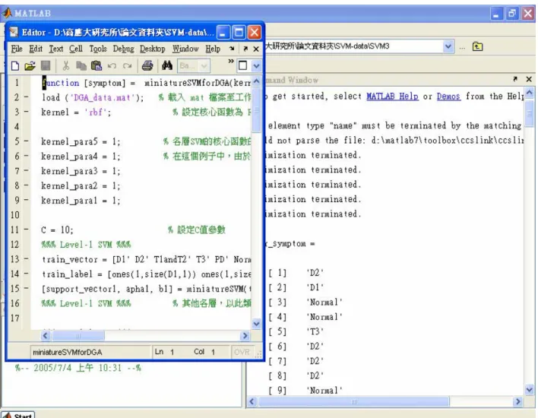Dock the Editor using the arrow icon
Screen dimensions: 538x418
(245, 49)
